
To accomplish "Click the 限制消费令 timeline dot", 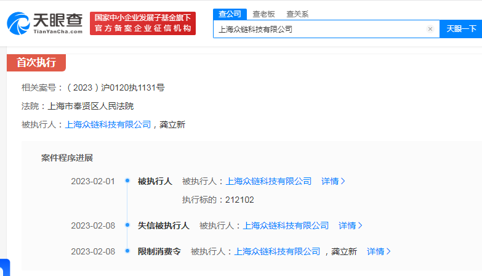I will (x=127, y=251).
